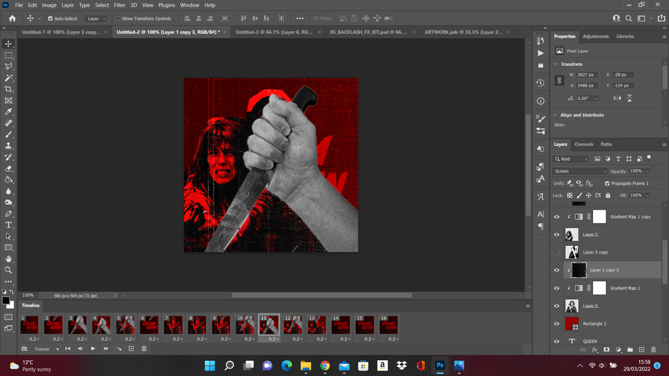Screen dimensions: 669x376
Task: Play the timeline animation
Action: [93, 349]
